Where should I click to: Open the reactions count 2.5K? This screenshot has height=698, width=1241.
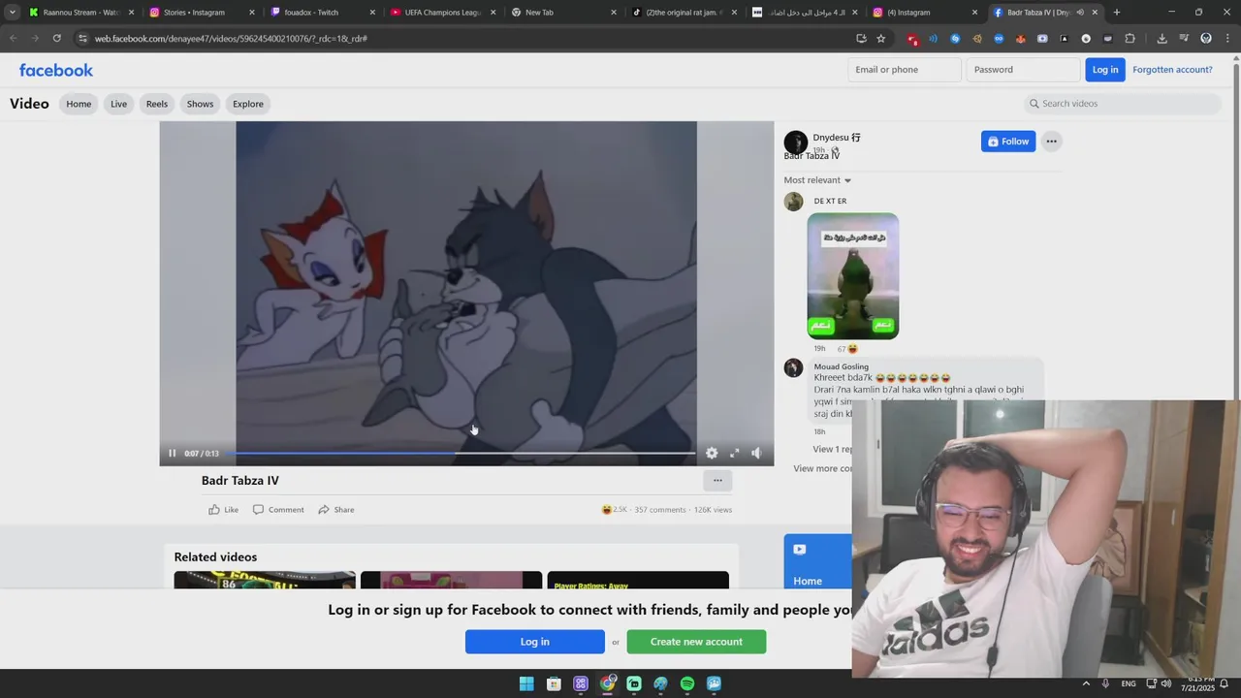615,509
